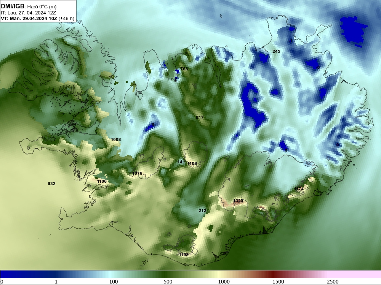Click the 1 tick label on color scale

pyautogui.click(x=56, y=282)
